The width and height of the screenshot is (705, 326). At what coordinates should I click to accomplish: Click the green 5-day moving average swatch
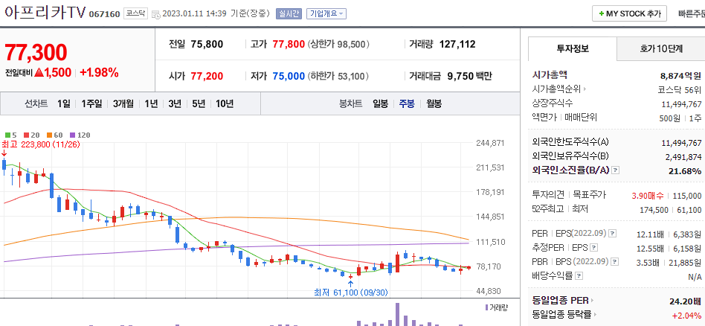click(8, 135)
